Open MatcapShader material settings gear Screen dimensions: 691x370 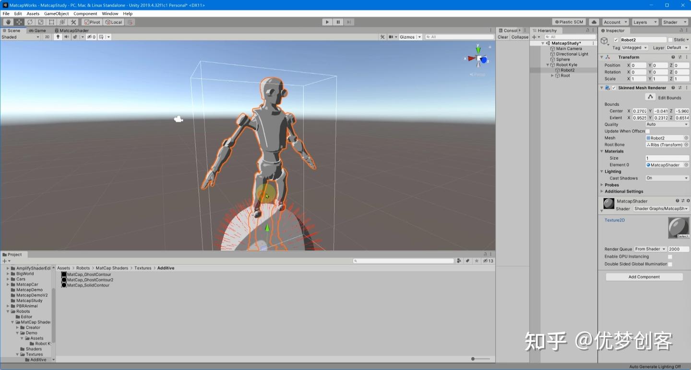(x=688, y=201)
